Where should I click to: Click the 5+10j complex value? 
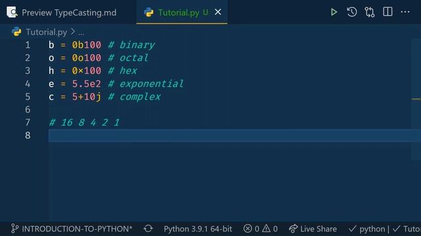86,96
